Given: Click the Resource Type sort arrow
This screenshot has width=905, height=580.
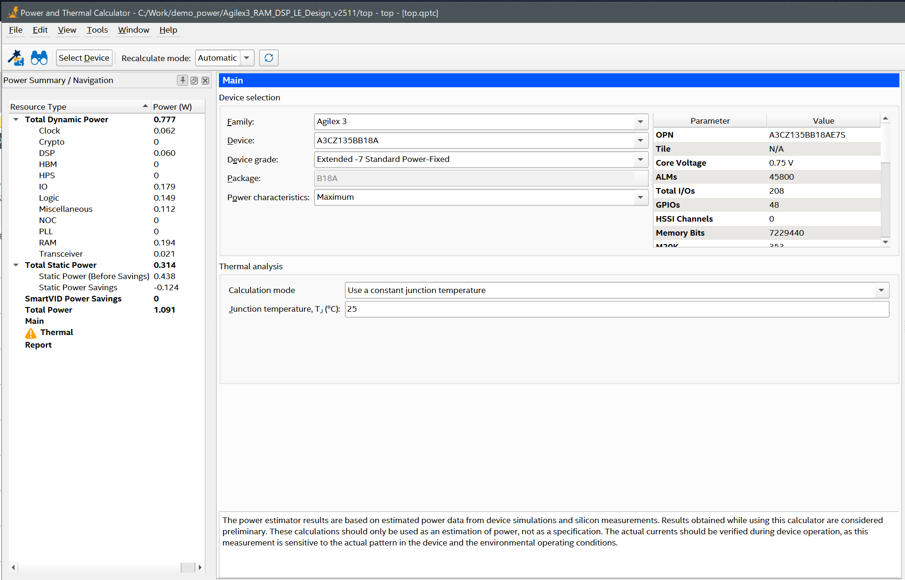Looking at the screenshot, I should 145,106.
